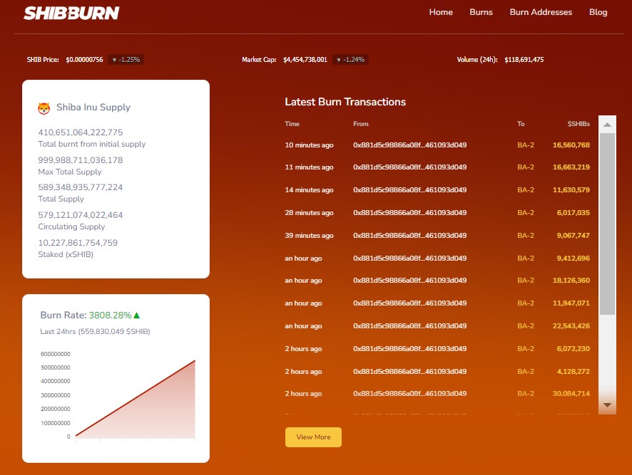Click the SHIBBURN logo

71,12
